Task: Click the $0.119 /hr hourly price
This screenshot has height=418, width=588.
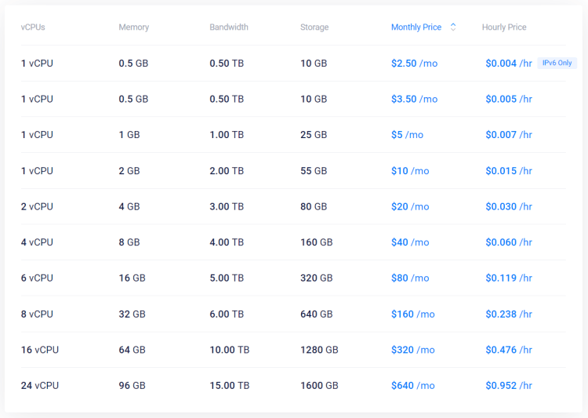Action: click(x=509, y=278)
